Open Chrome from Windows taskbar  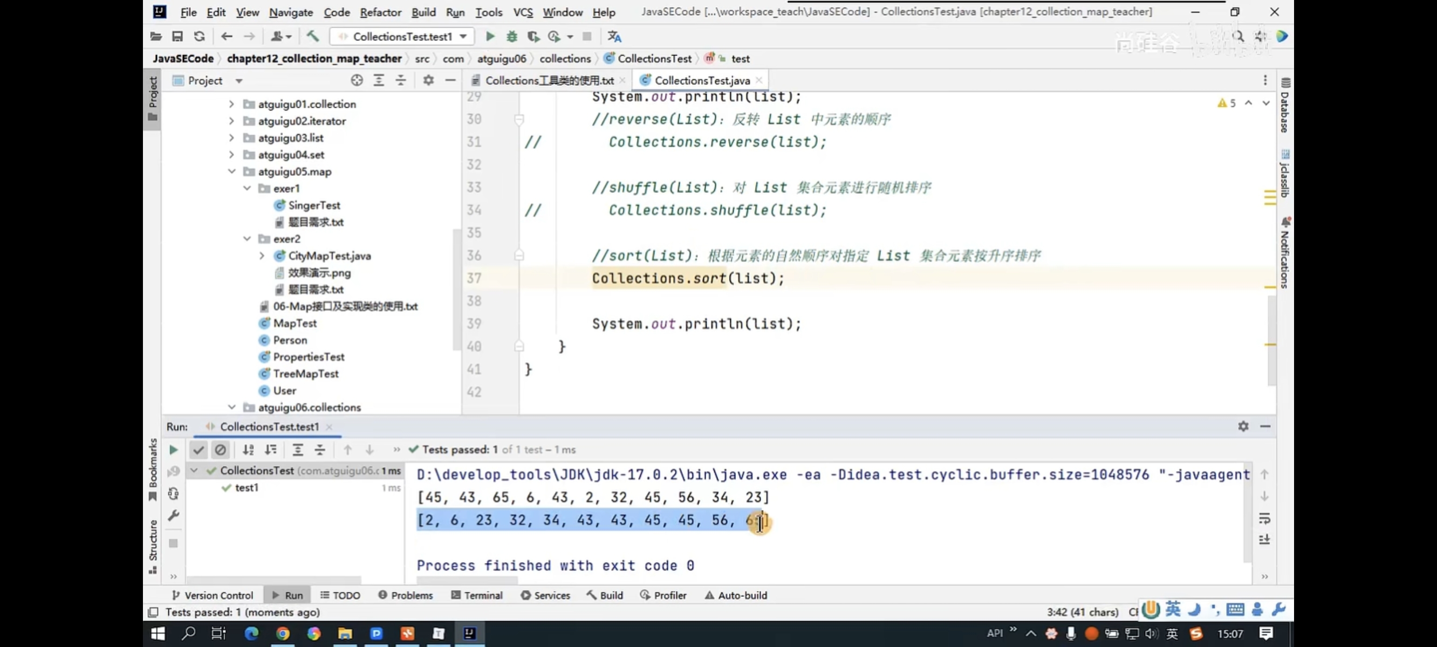283,633
